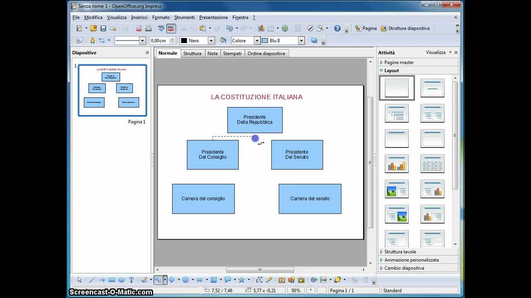Select the arrow selection tool
The image size is (531, 298).
click(x=80, y=280)
